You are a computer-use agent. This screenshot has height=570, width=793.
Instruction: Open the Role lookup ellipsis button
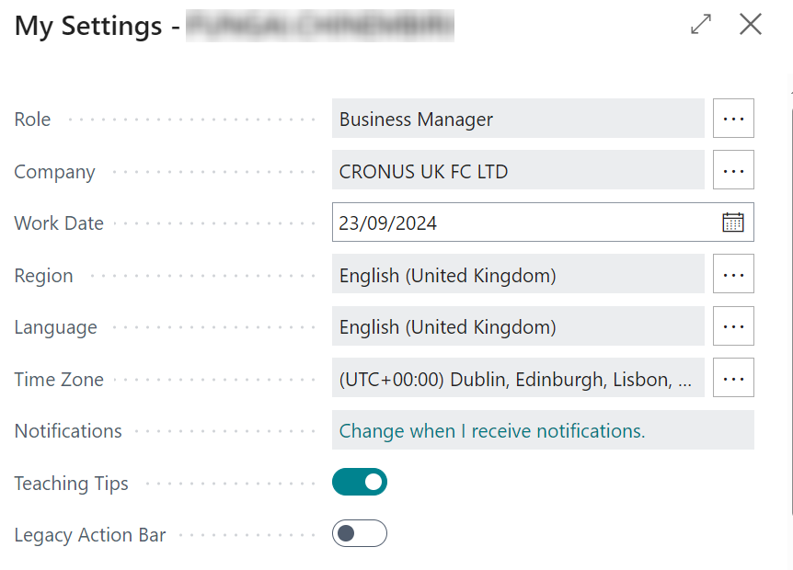click(x=733, y=119)
